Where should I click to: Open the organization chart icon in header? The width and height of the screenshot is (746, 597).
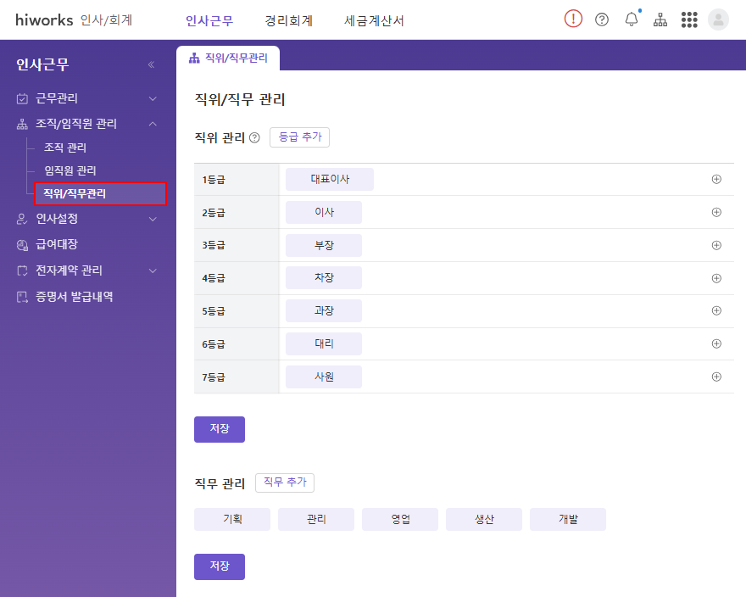pos(660,20)
